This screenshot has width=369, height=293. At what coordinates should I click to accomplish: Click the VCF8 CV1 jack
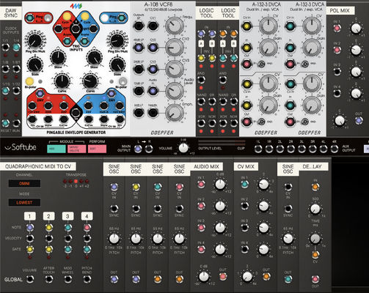click(x=153, y=26)
